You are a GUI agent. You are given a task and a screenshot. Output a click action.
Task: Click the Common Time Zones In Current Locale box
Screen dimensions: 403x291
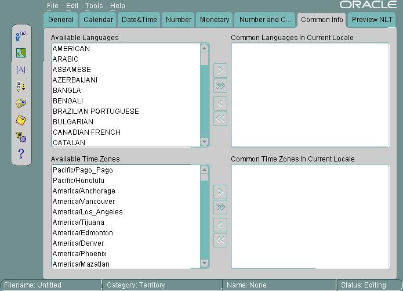pos(310,216)
